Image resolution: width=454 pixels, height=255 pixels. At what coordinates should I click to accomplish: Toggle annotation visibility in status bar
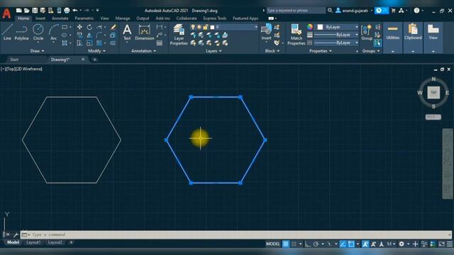click(x=365, y=244)
